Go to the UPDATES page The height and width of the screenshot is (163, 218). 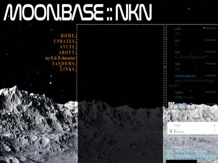(65, 41)
